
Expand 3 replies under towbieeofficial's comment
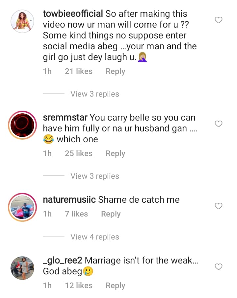pyautogui.click(x=95, y=94)
